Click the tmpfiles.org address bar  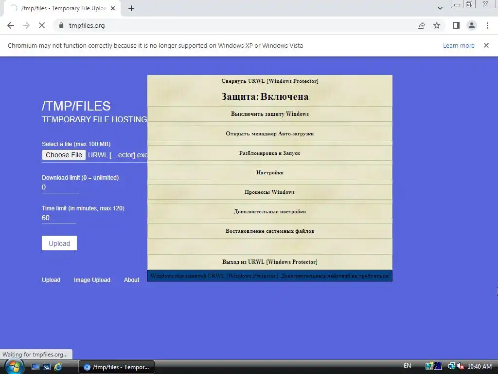[x=235, y=25]
